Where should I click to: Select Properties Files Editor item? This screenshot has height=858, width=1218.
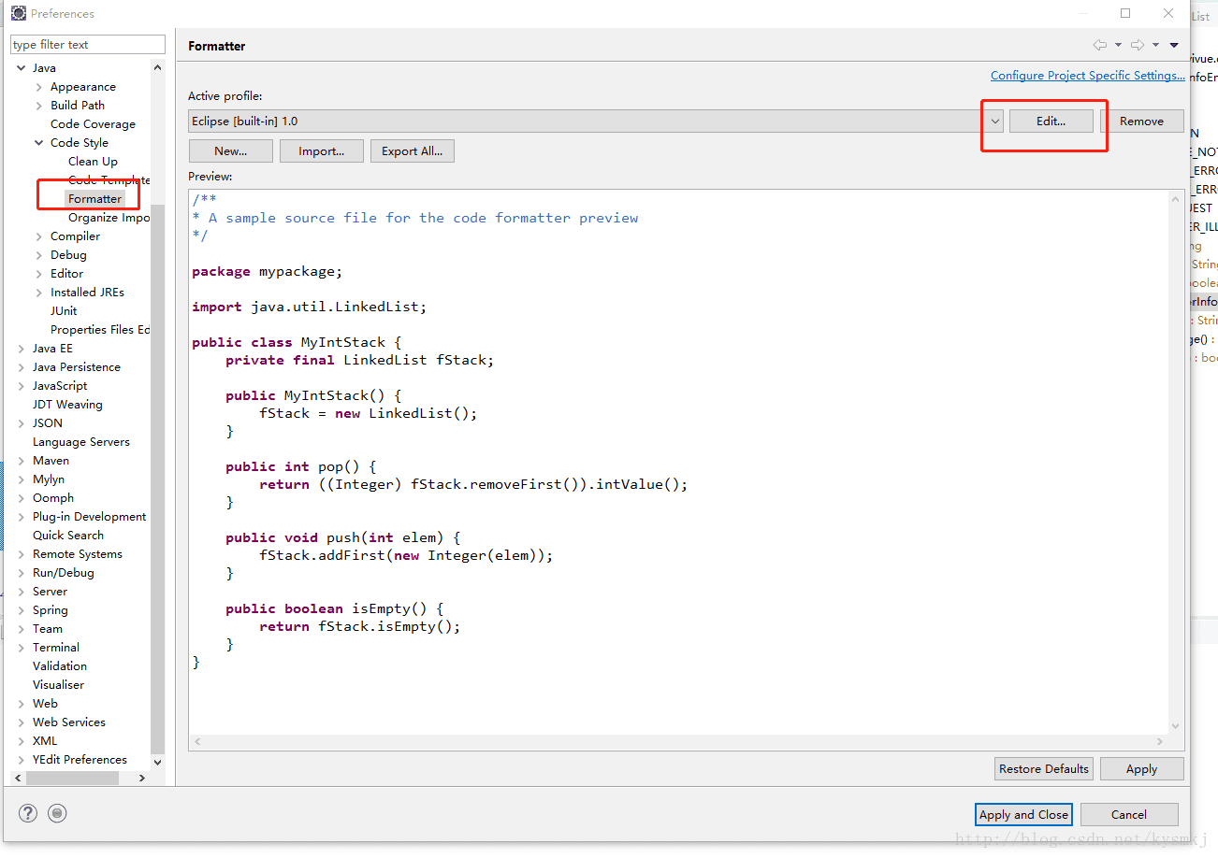[100, 330]
